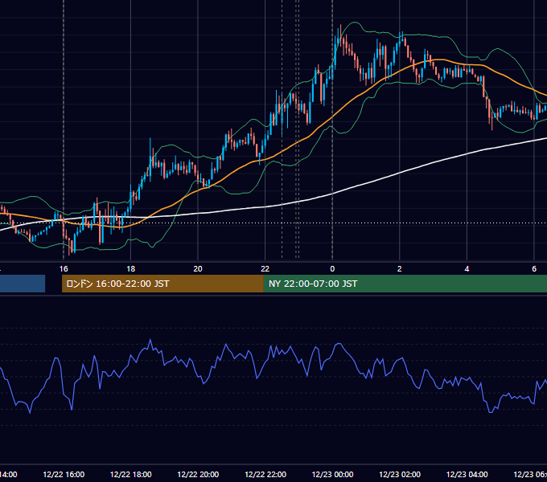Click the date label 12/23 02:00

[x=400, y=475]
